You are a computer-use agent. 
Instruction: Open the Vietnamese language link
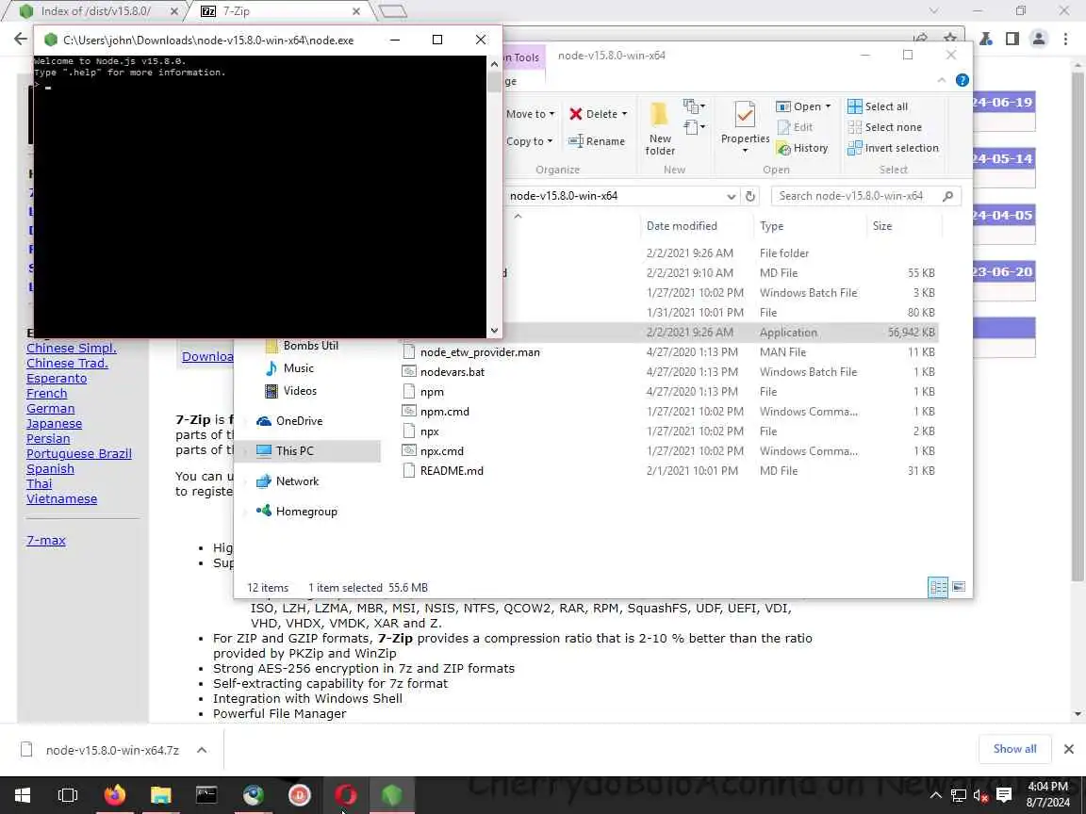61,499
